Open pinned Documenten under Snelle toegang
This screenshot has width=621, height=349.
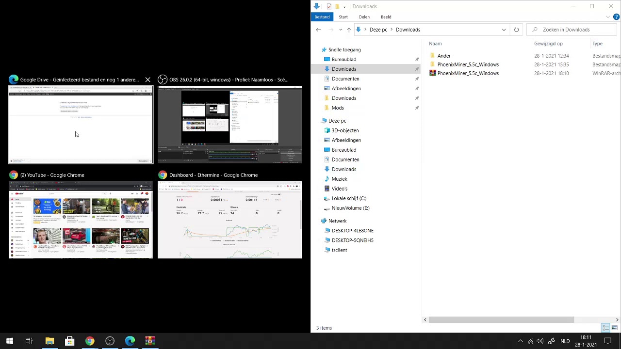pos(345,79)
